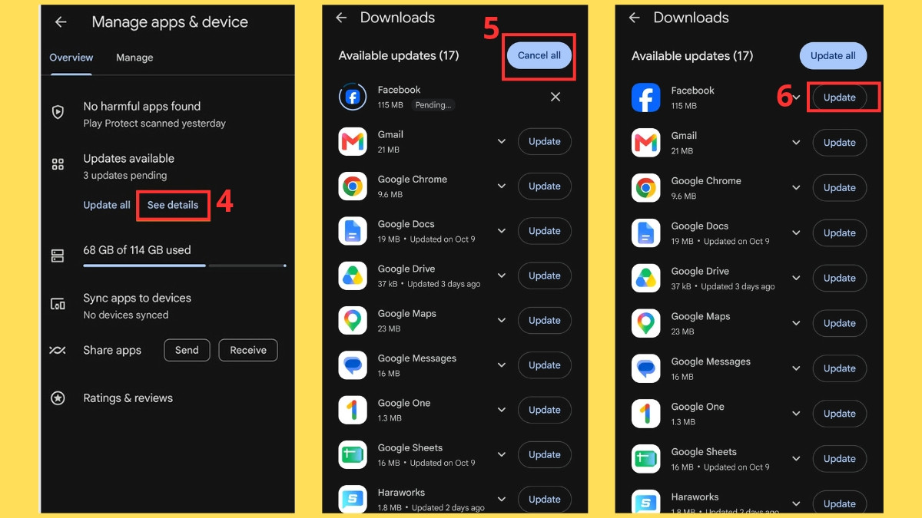The height and width of the screenshot is (518, 922).
Task: Update Google One in the middle Downloads screen
Action: [x=545, y=410]
